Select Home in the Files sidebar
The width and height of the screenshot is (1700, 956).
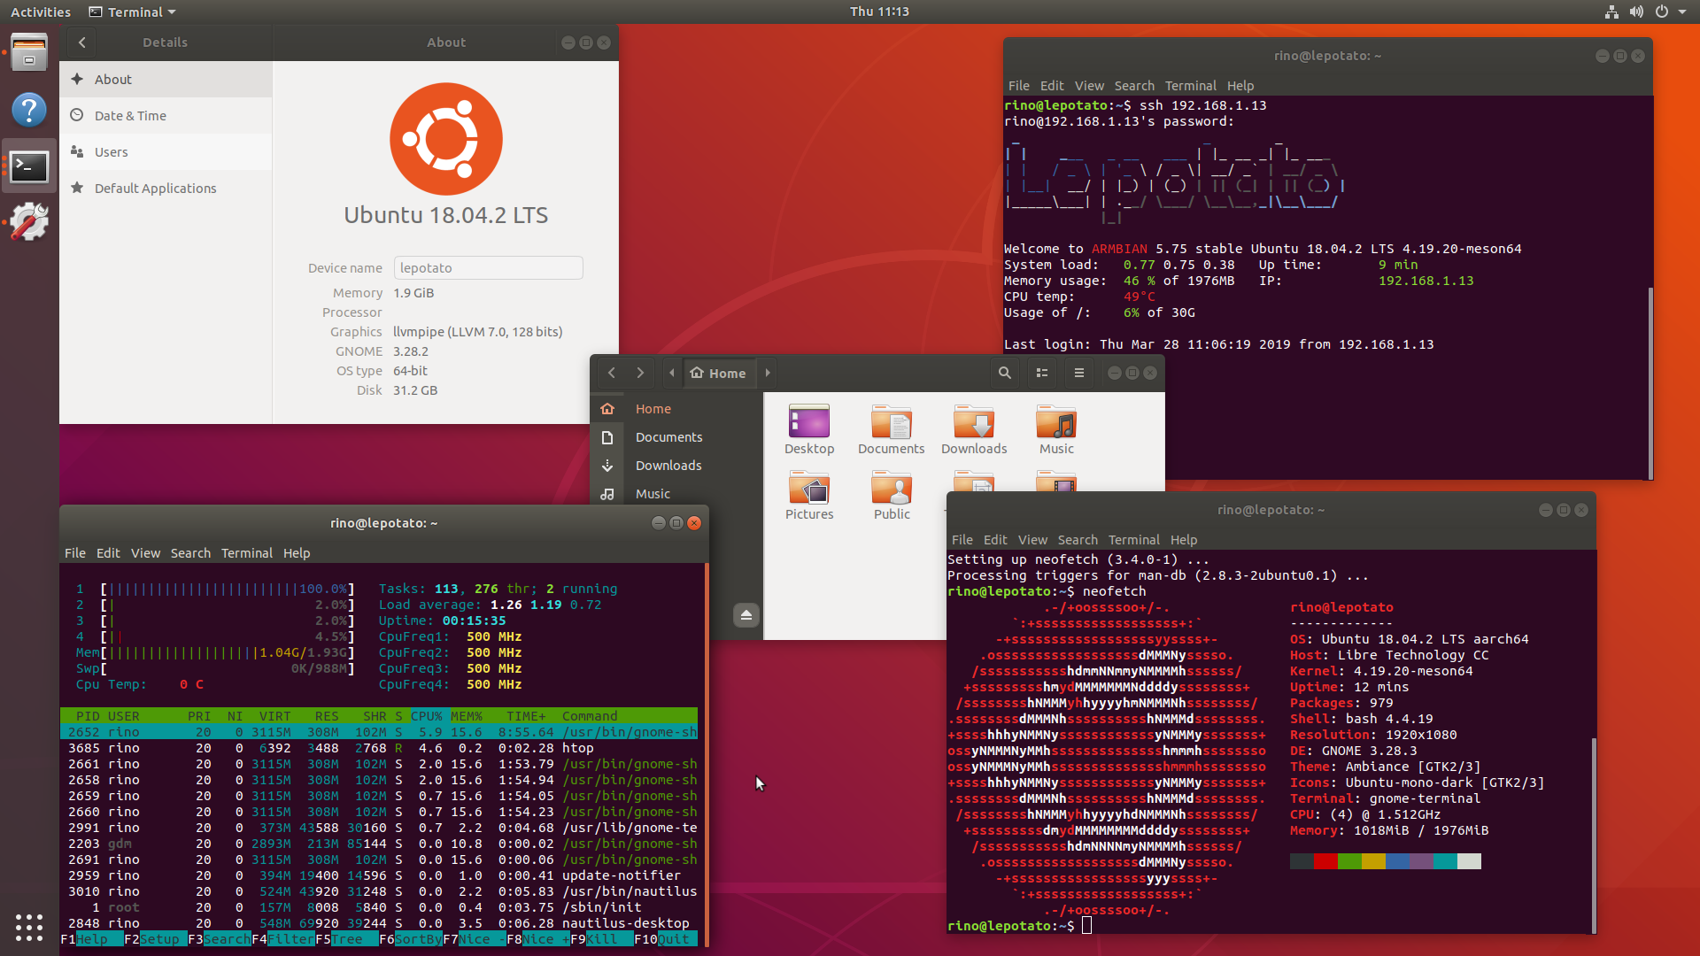coord(676,409)
